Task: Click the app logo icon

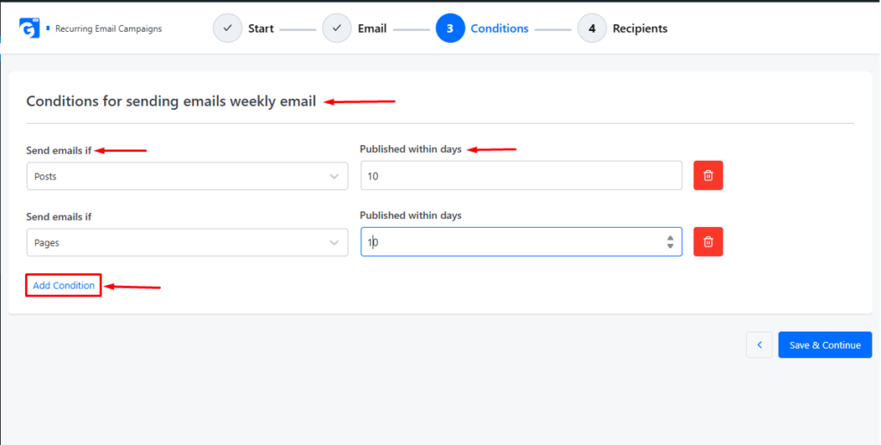Action: 29,28
